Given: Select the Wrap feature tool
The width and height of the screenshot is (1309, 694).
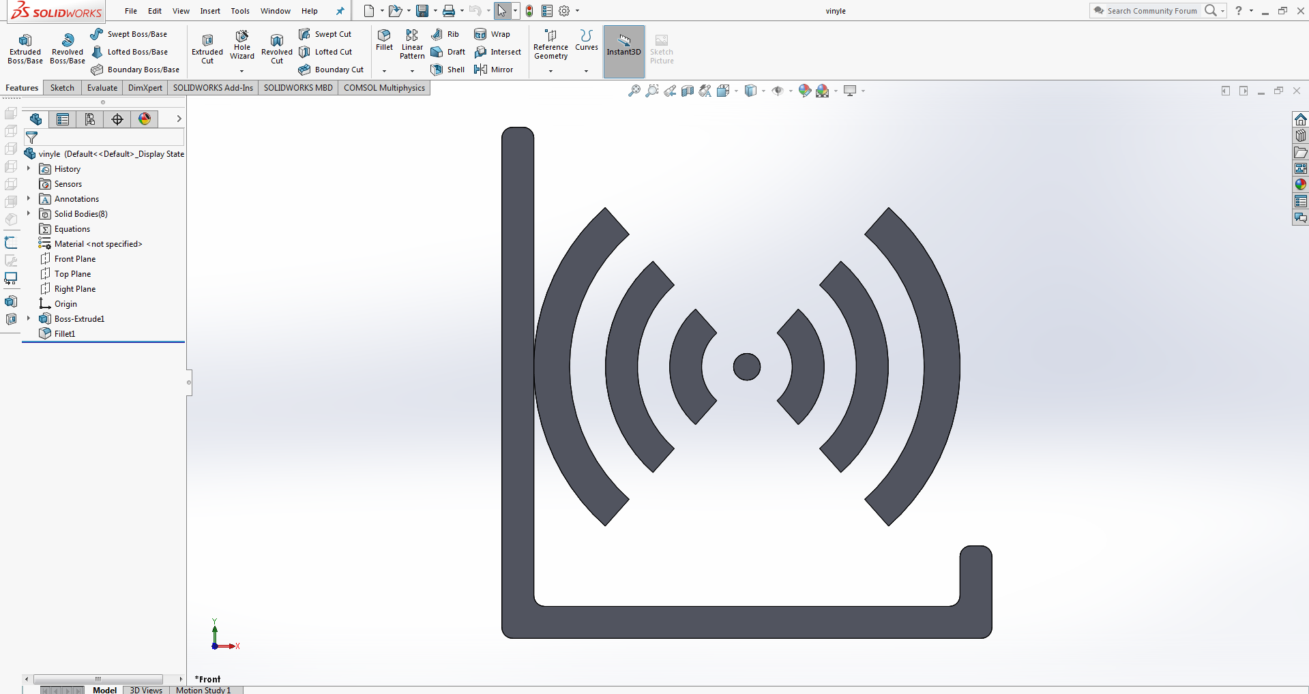Looking at the screenshot, I should (x=492, y=34).
